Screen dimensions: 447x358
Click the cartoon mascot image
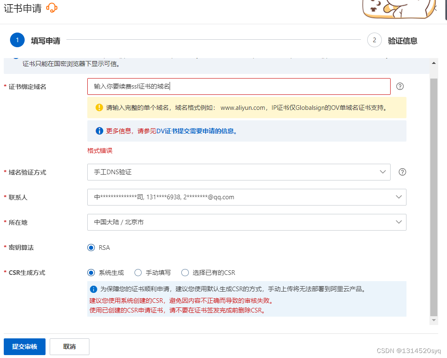tap(400, 9)
